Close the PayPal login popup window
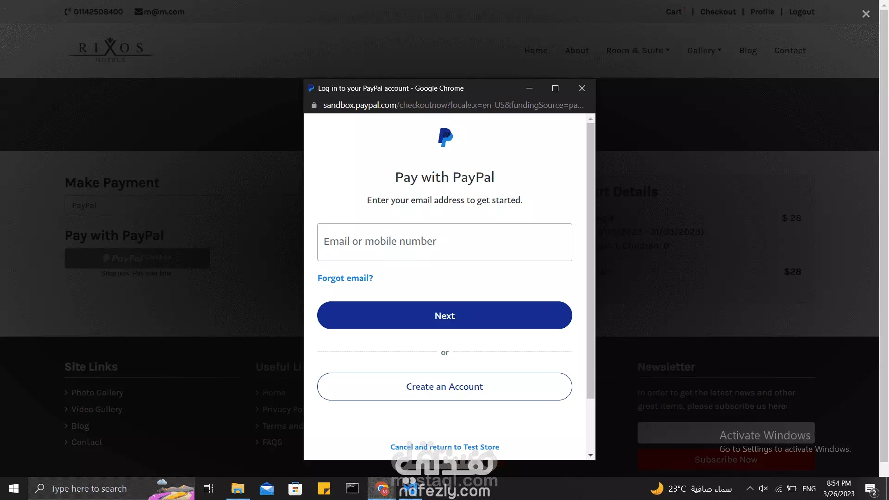The height and width of the screenshot is (500, 889). [x=582, y=88]
